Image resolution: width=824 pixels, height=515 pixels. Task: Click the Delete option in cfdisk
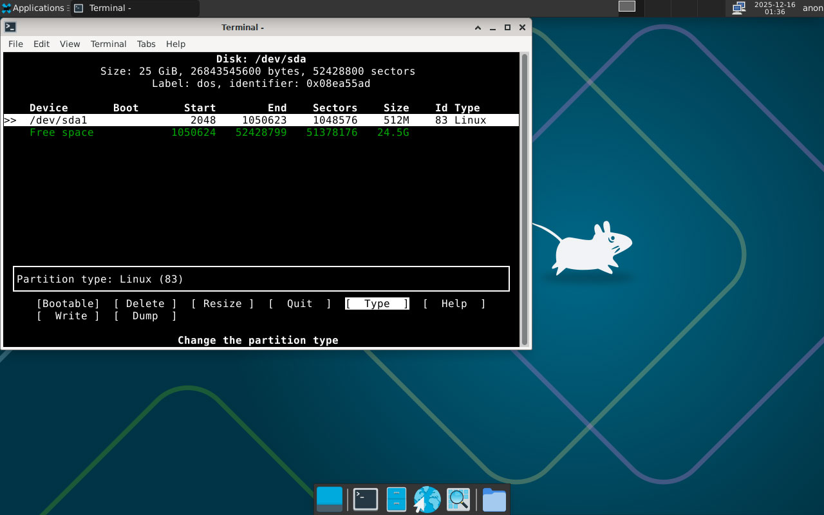click(x=145, y=304)
